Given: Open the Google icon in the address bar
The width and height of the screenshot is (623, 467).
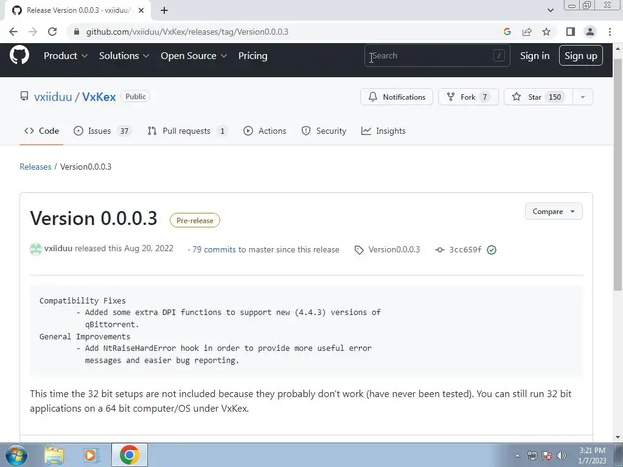Looking at the screenshot, I should [x=507, y=32].
